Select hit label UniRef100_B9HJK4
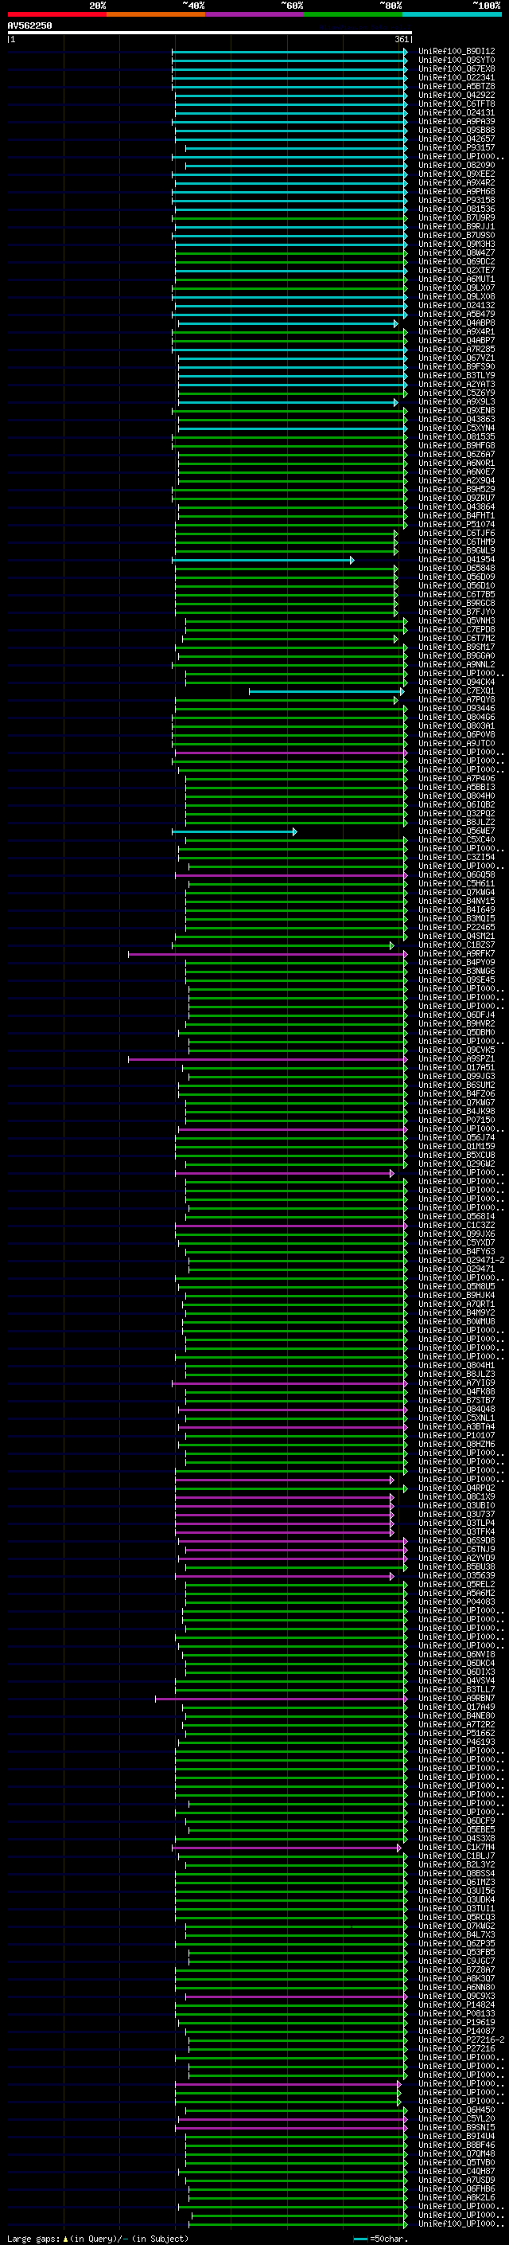509x2245 pixels. tap(457, 1296)
